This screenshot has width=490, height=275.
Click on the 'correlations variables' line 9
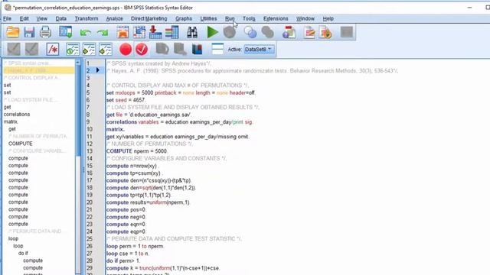click(179, 122)
